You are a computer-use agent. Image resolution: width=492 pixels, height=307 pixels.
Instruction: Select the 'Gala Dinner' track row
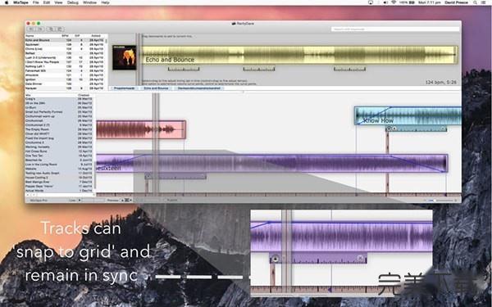click(65, 84)
